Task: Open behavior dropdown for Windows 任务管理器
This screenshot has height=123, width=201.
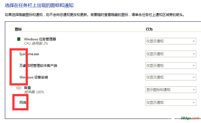Action: pos(171,41)
